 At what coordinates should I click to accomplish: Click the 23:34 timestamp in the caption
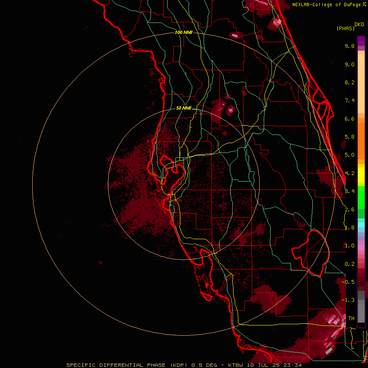[292, 365]
